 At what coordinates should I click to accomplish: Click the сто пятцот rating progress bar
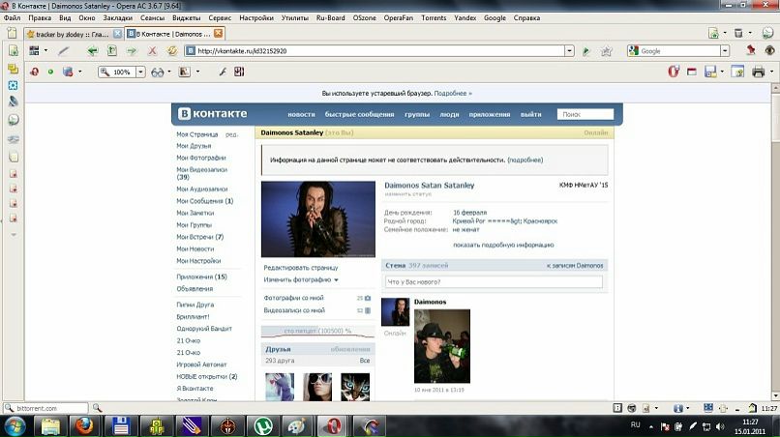point(316,332)
